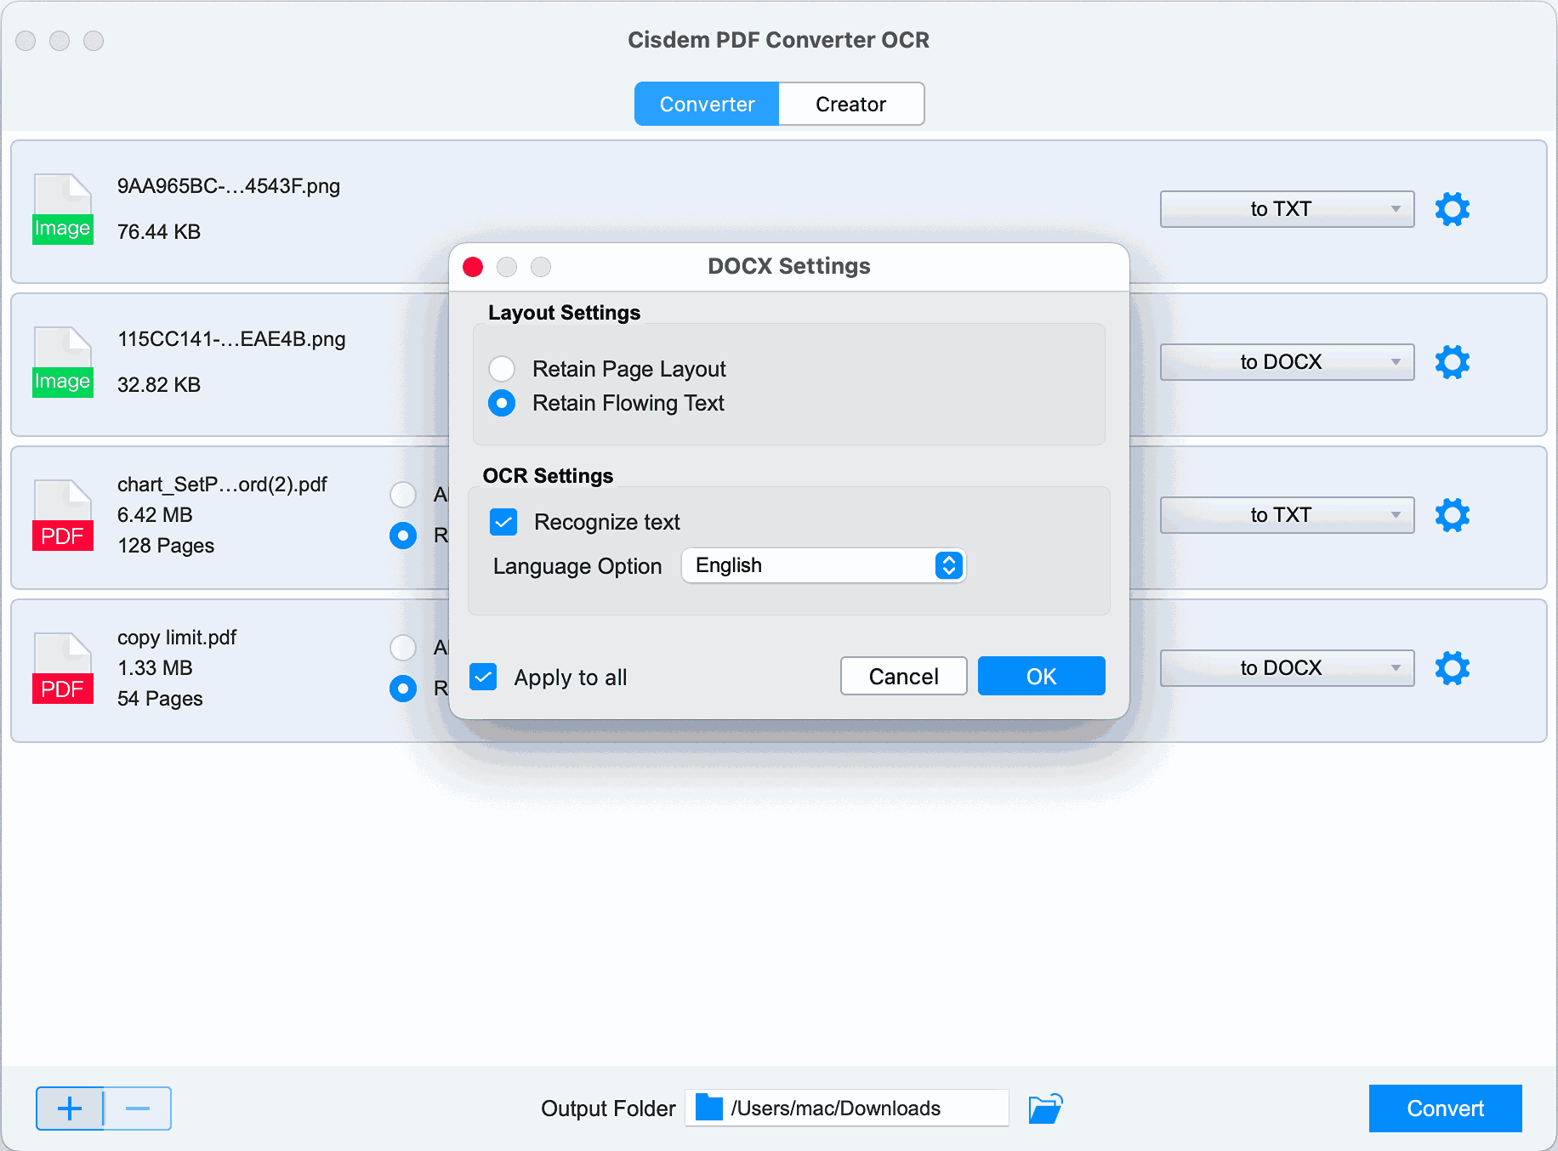Click 76.44 KB file size
The image size is (1558, 1151).
(x=159, y=232)
